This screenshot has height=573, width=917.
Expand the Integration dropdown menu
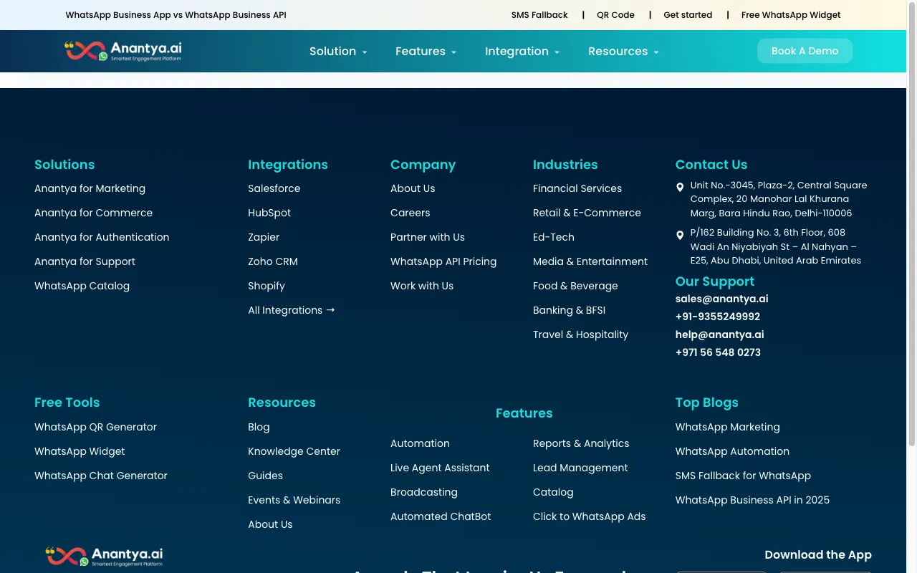(522, 52)
